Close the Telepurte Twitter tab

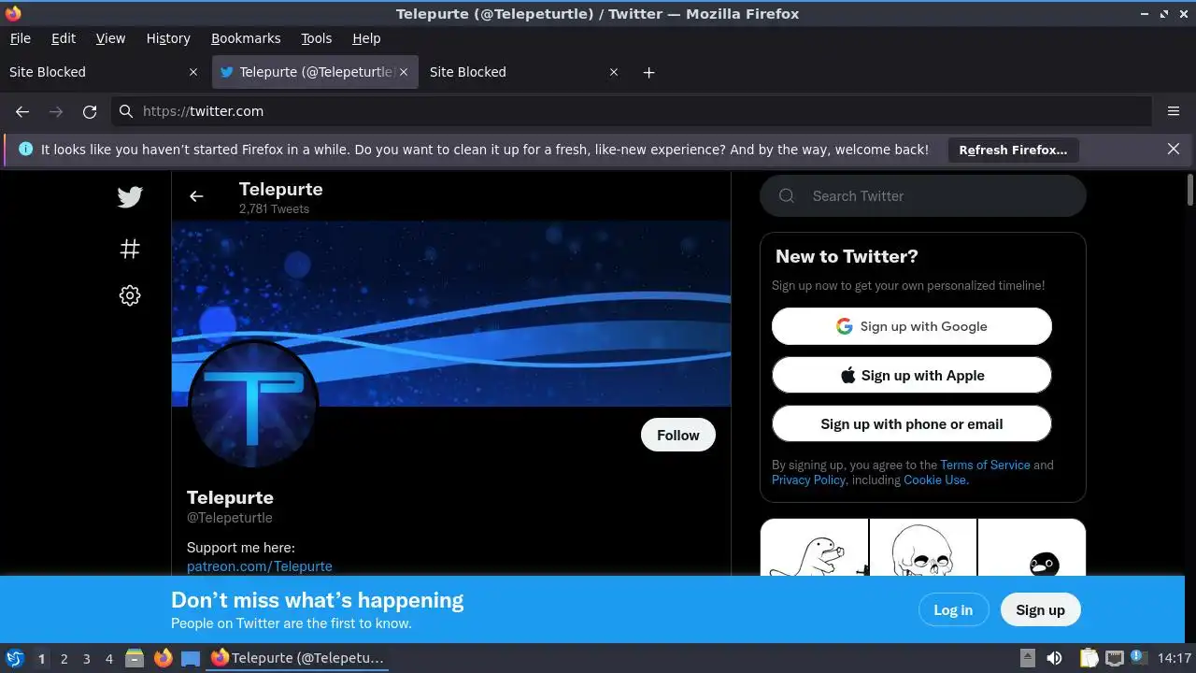pos(404,72)
